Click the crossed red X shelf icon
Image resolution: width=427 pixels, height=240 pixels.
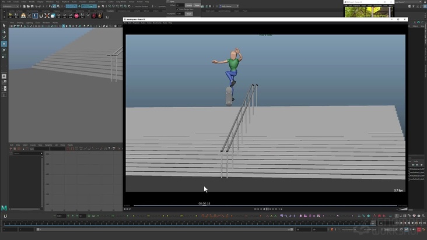tap(47, 16)
